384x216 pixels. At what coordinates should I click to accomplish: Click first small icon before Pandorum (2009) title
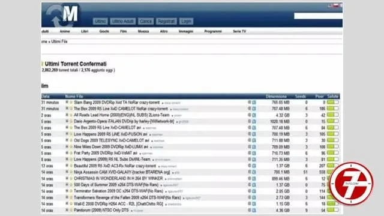click(67, 210)
